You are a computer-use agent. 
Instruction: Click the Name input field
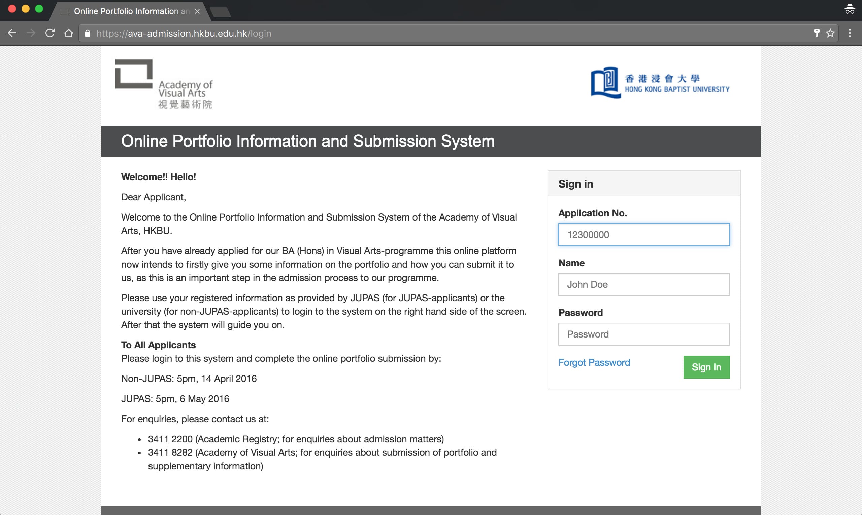point(644,284)
